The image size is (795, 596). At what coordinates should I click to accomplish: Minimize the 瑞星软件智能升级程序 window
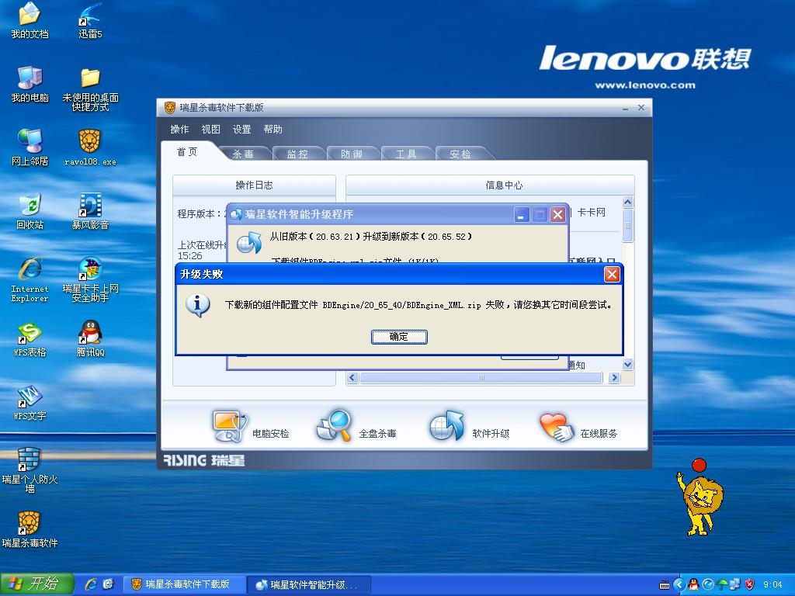pos(521,215)
